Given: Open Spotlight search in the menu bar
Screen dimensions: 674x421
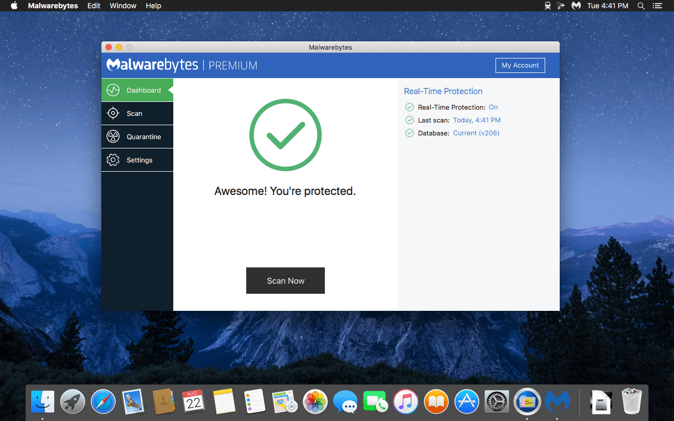Looking at the screenshot, I should coord(641,6).
